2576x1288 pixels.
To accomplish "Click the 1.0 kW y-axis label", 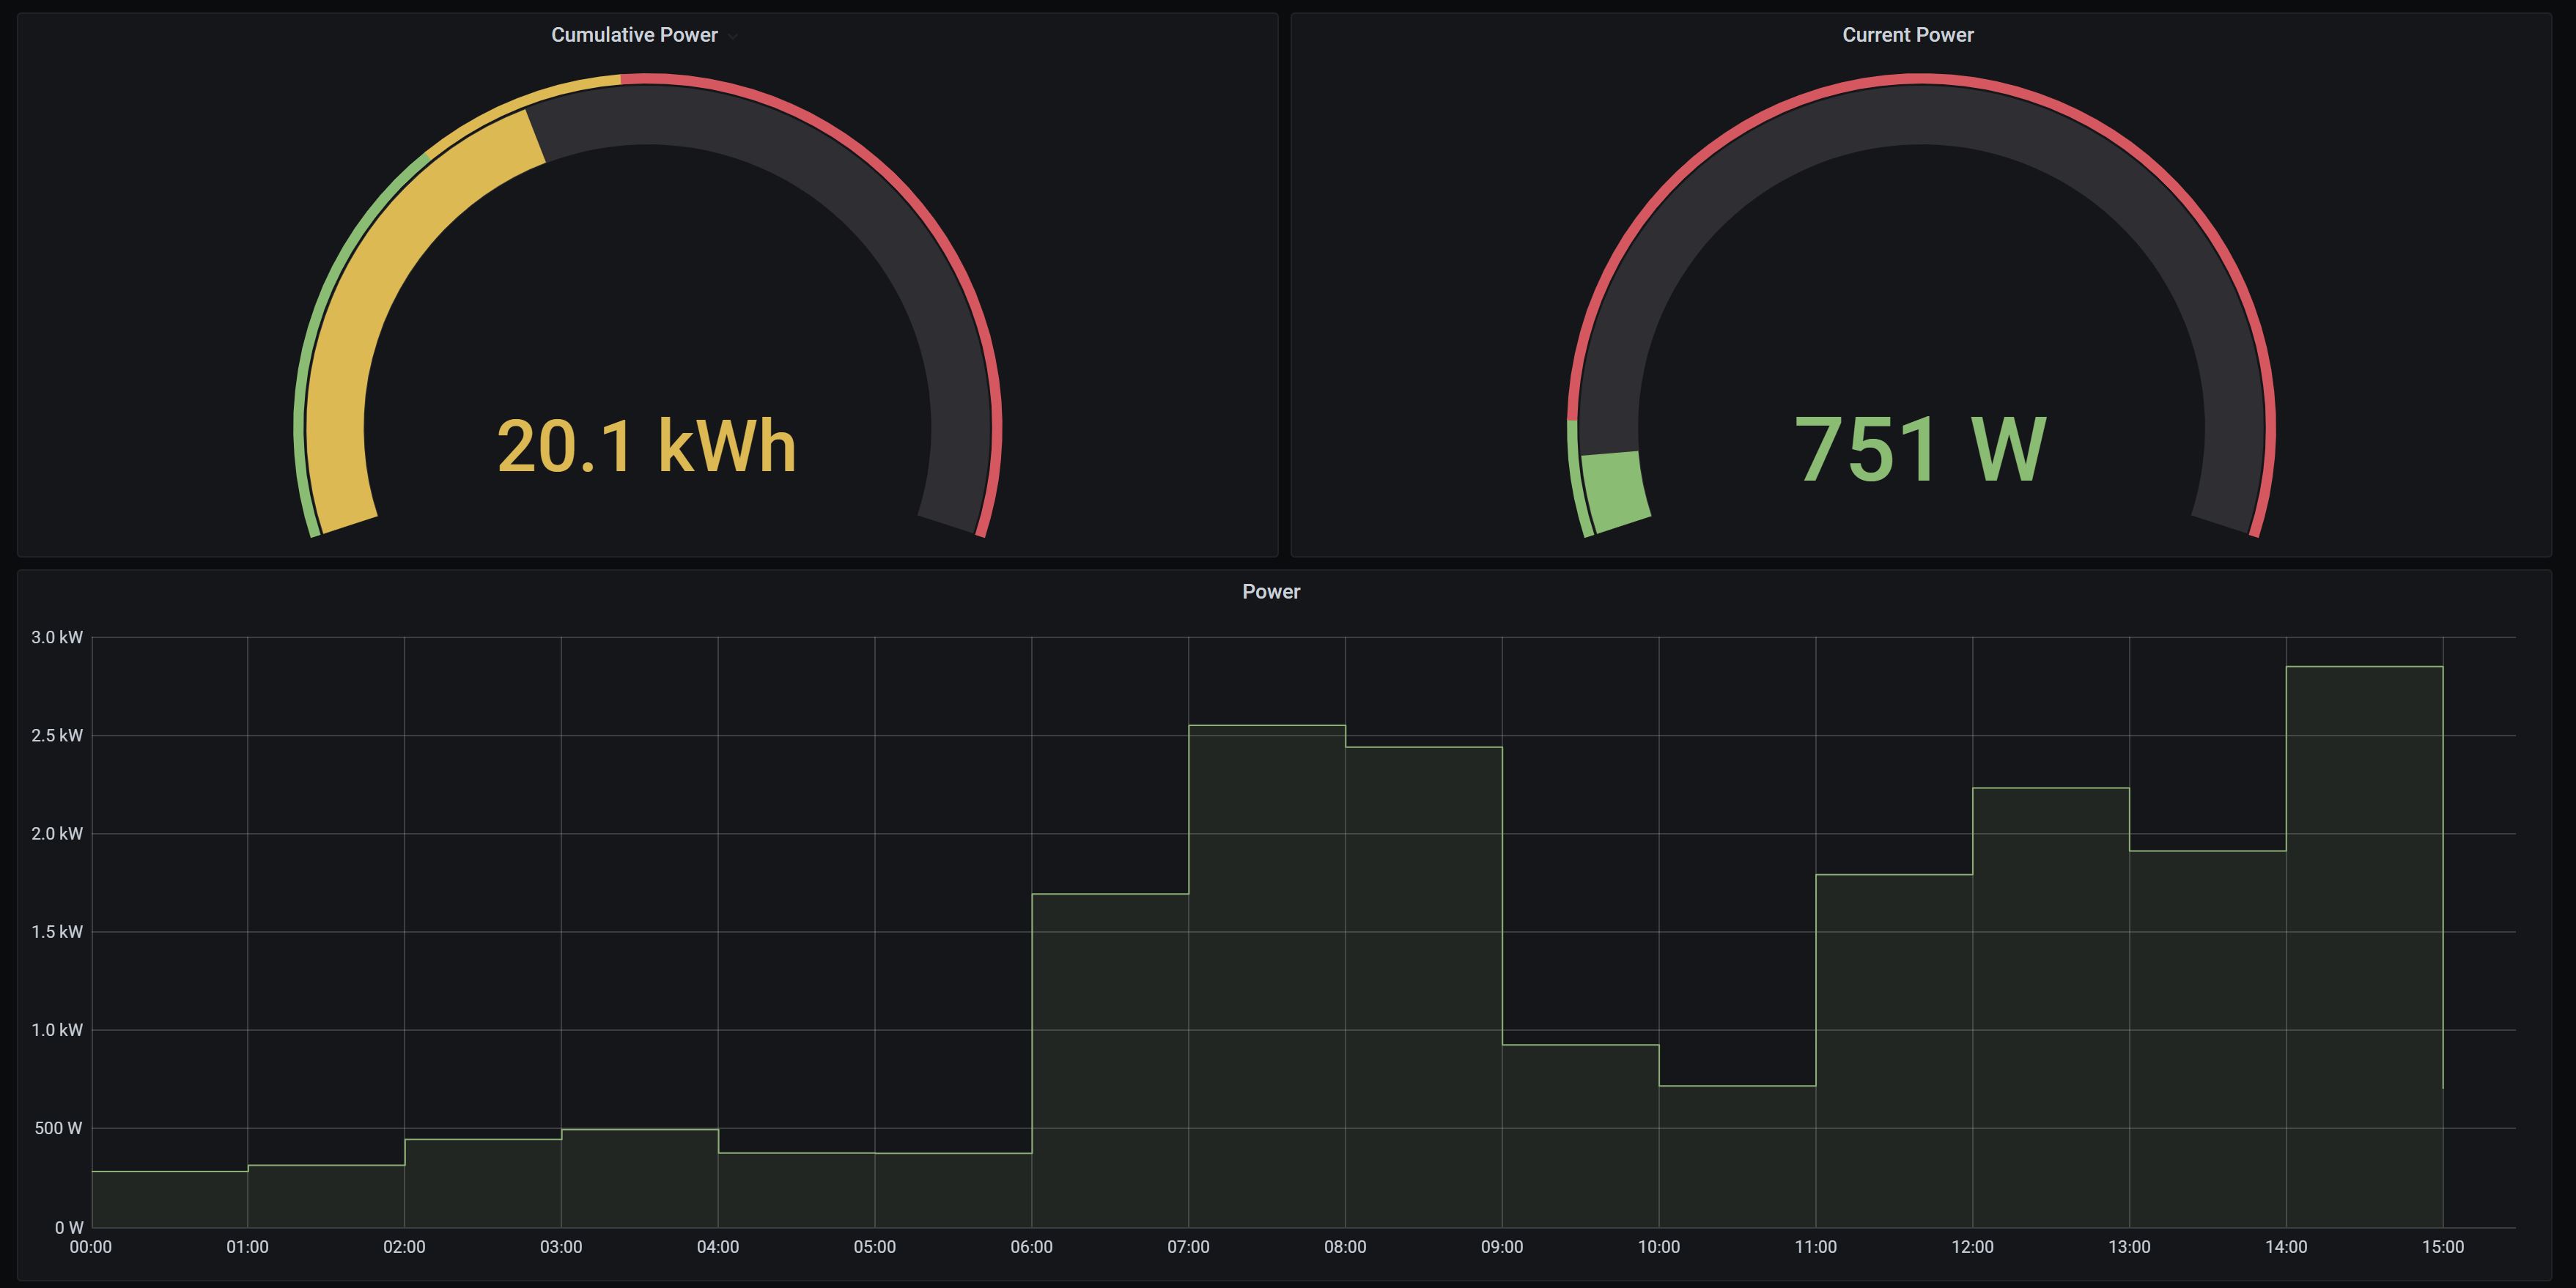I will coord(57,1029).
